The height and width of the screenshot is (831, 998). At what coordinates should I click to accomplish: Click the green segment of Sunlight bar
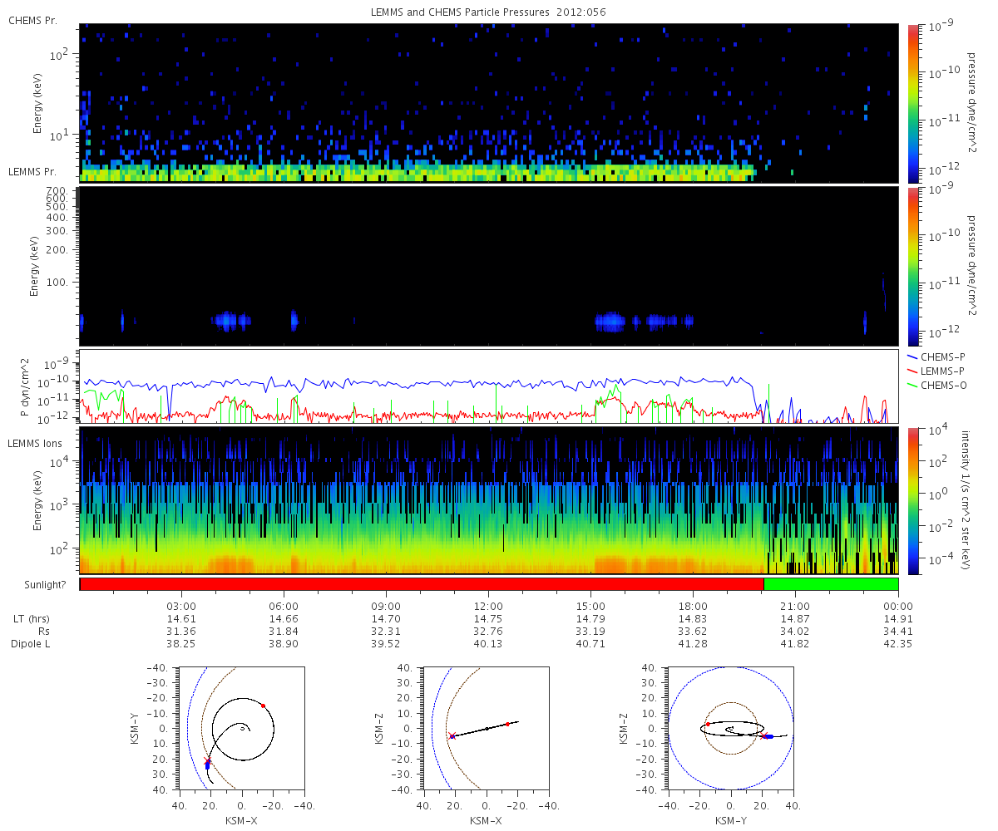pyautogui.click(x=831, y=584)
